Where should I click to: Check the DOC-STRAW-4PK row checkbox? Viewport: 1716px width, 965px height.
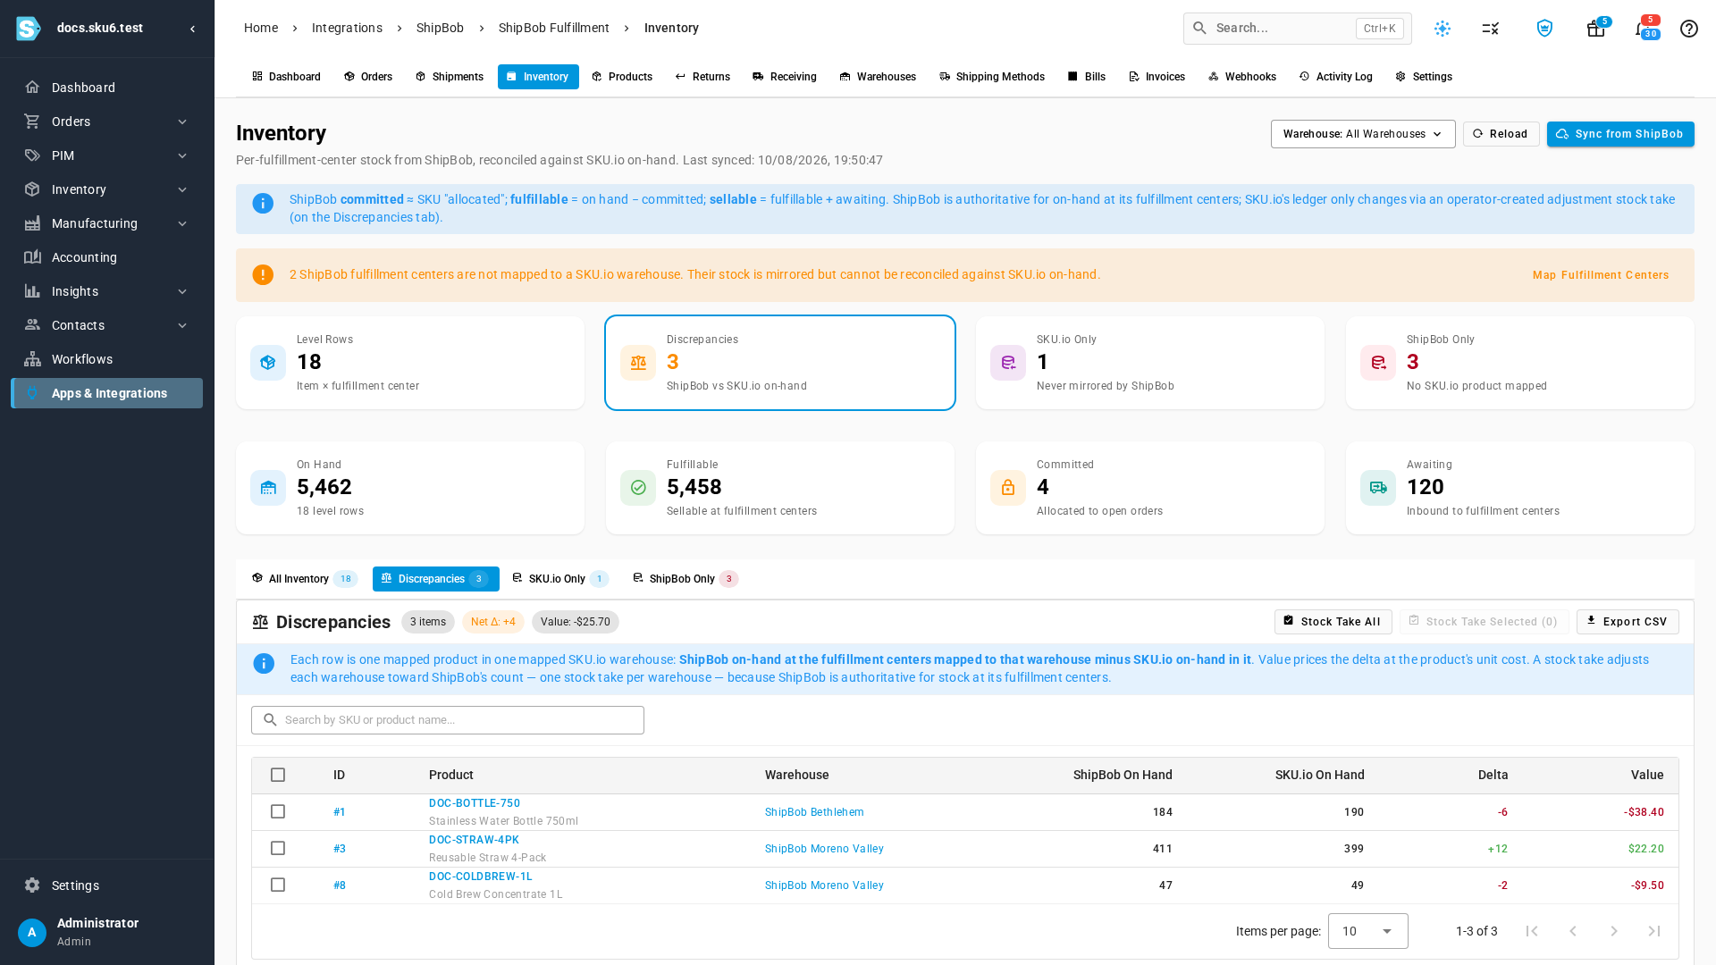(278, 848)
